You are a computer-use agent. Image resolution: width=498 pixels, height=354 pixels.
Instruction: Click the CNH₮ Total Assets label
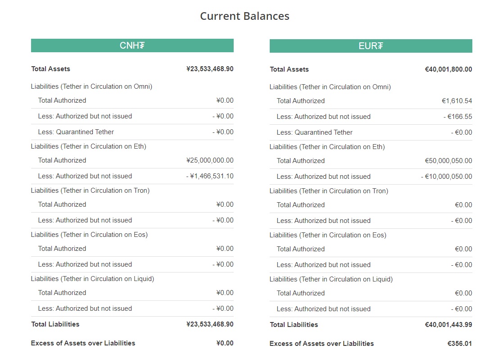click(x=50, y=69)
